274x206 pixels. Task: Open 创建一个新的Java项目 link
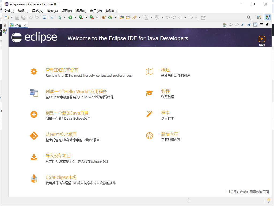(67, 113)
